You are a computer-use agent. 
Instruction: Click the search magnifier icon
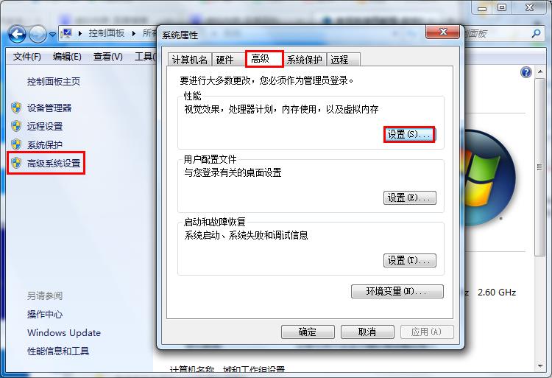coord(536,33)
